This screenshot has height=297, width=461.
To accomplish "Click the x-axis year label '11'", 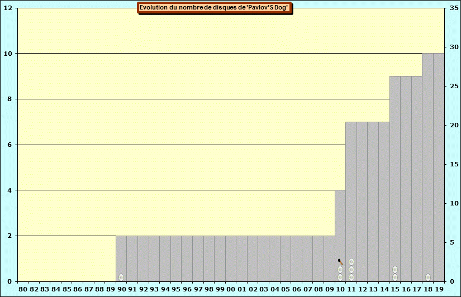I will coord(351,289).
